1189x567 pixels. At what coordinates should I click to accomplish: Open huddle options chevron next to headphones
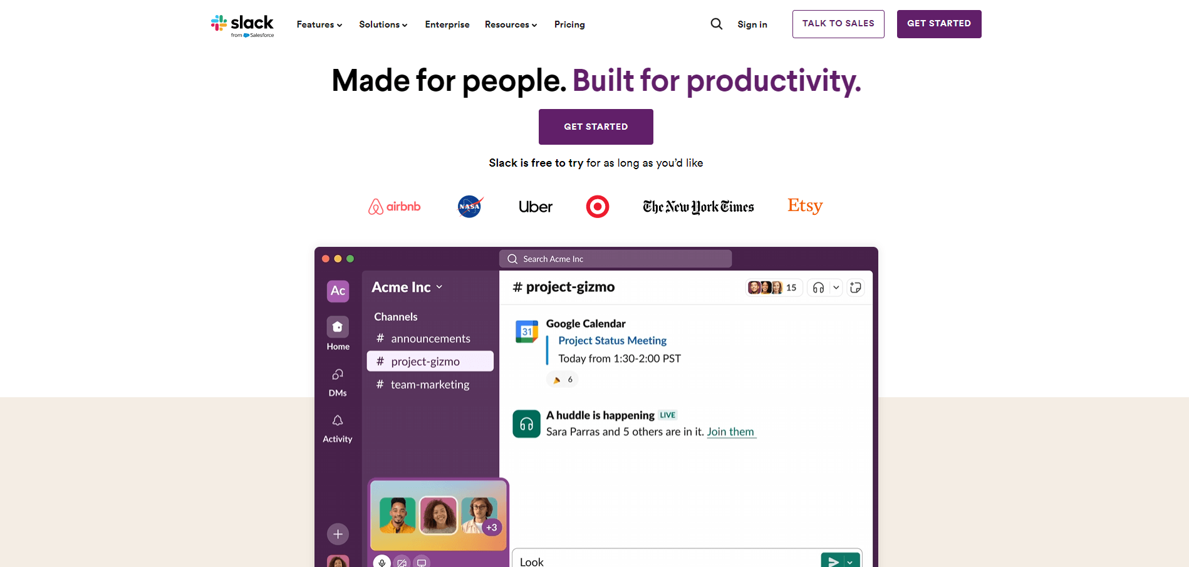pyautogui.click(x=836, y=288)
